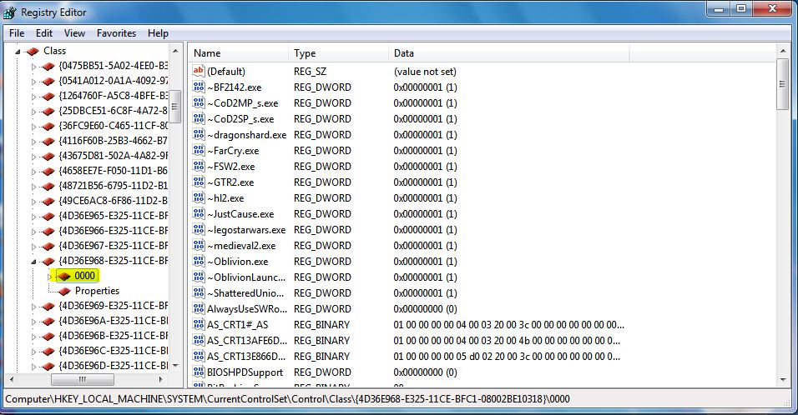Click the ~Oblivion.exe value icon
Viewport: 798px width, 415px height.
point(199,261)
